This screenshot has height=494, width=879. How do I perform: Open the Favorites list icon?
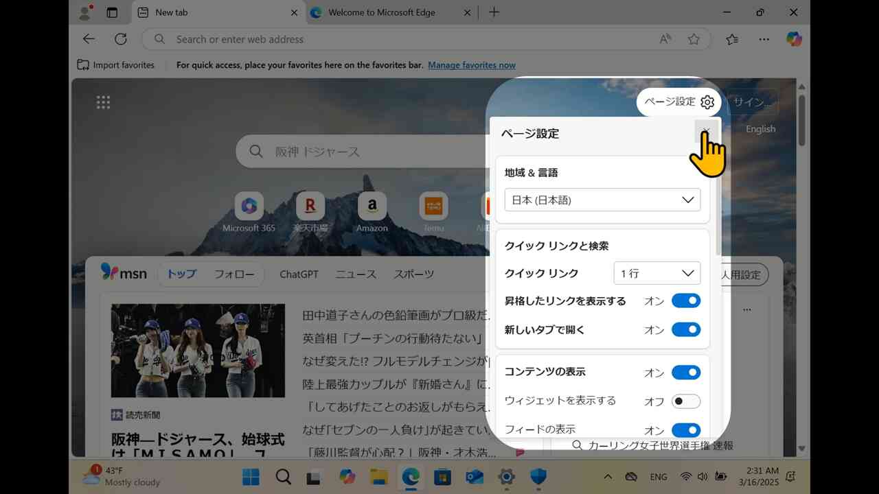pos(732,39)
